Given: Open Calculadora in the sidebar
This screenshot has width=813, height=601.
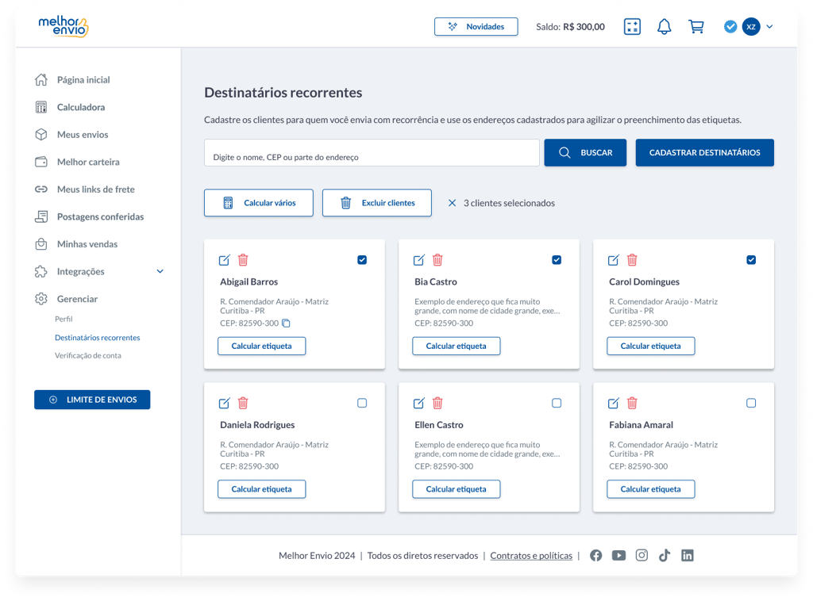Looking at the screenshot, I should point(70,107).
